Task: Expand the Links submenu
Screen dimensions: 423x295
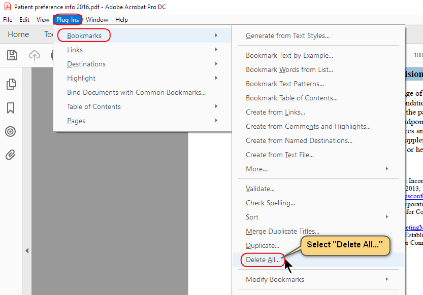Action: 75,50
